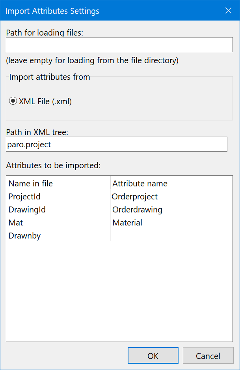The height and width of the screenshot is (370, 240).
Task: Select the XML File (.xml) radio button
Action: (13, 101)
